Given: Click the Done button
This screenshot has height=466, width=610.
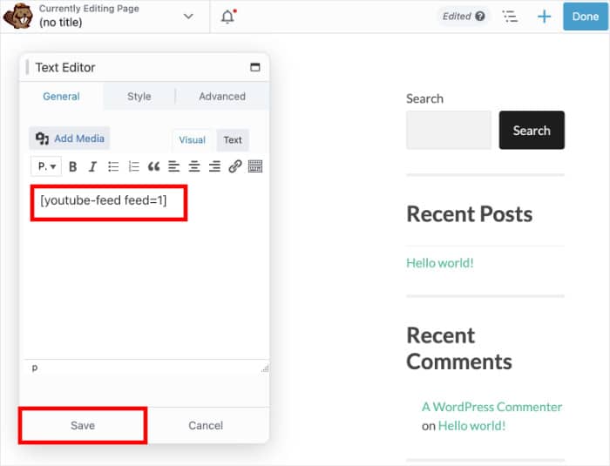Looking at the screenshot, I should 585,17.
